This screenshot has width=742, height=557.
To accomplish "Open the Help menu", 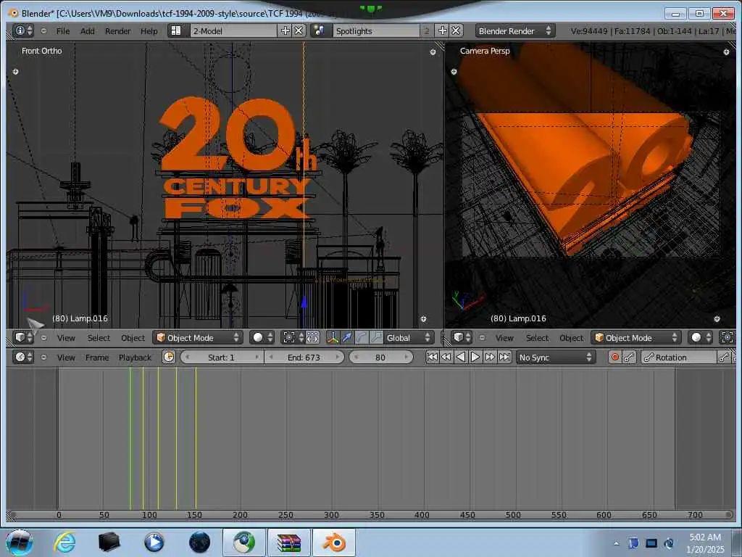I will pyautogui.click(x=149, y=31).
